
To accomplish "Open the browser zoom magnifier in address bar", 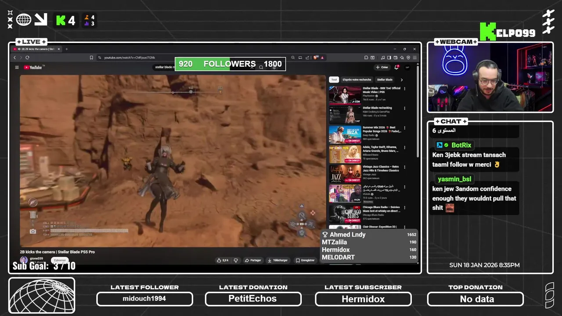I will [x=293, y=57].
